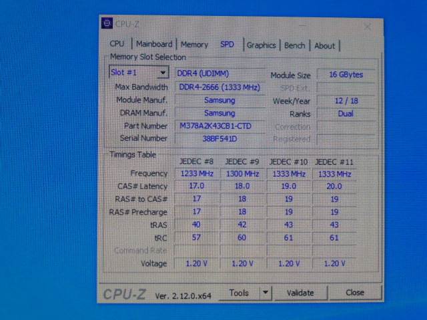The width and height of the screenshot is (427, 320).
Task: Click the JEDEC #10 1333 MHz frequency cell
Action: [289, 173]
